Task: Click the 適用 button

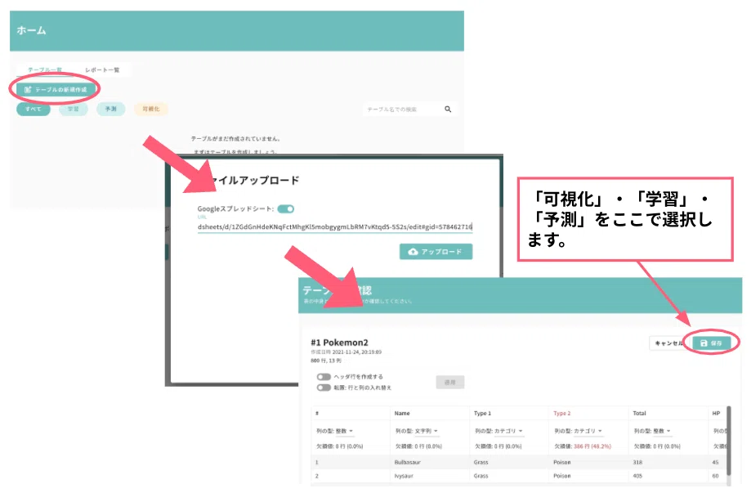Action: pos(449,383)
